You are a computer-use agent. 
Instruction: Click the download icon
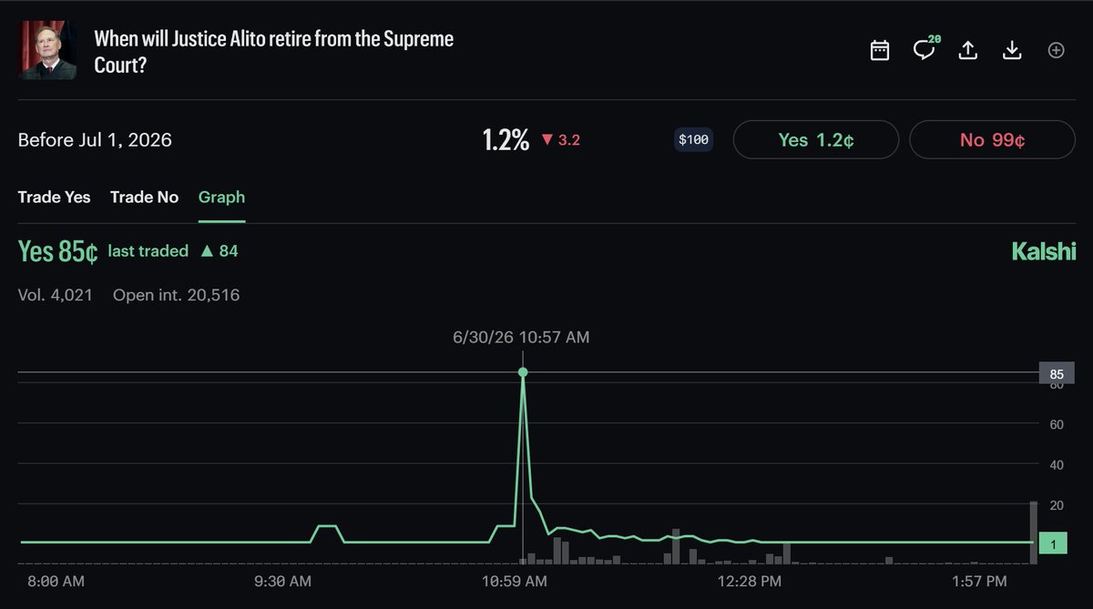point(1012,50)
